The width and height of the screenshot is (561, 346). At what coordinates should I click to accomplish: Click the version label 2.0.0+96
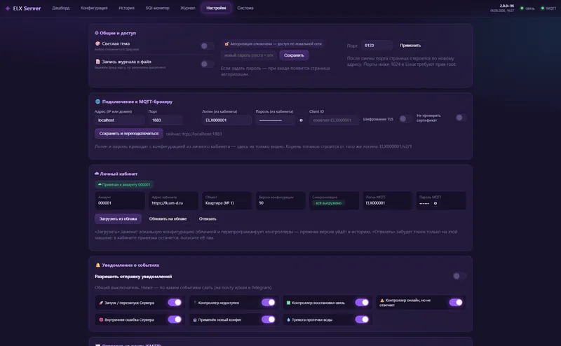point(506,6)
